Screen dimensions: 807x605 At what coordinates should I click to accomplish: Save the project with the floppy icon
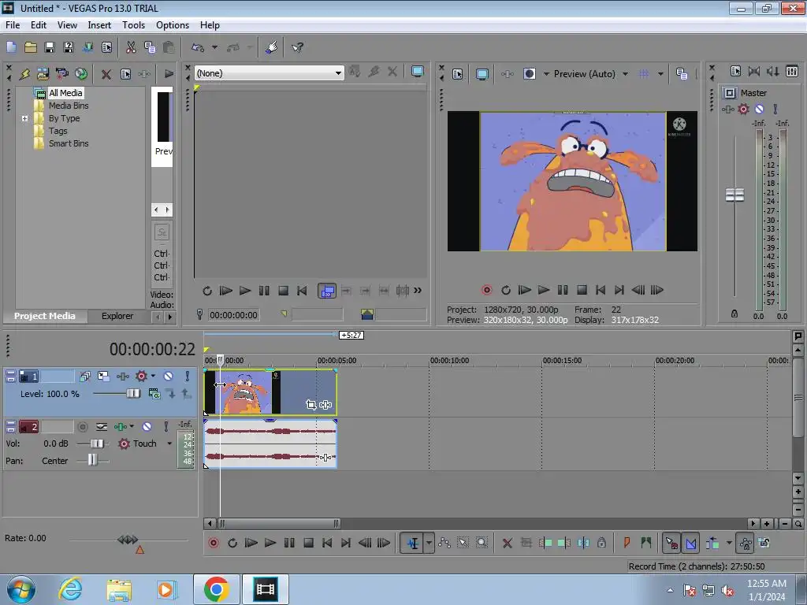[x=50, y=47]
